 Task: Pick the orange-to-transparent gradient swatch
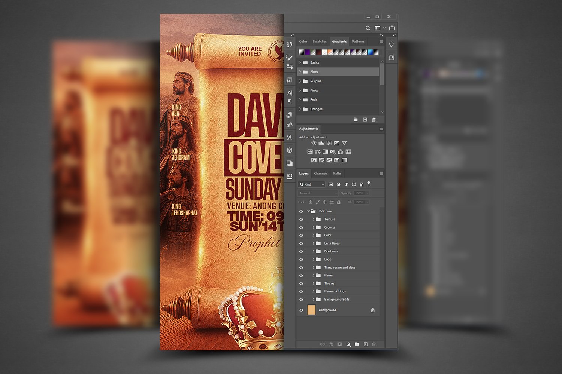point(330,52)
